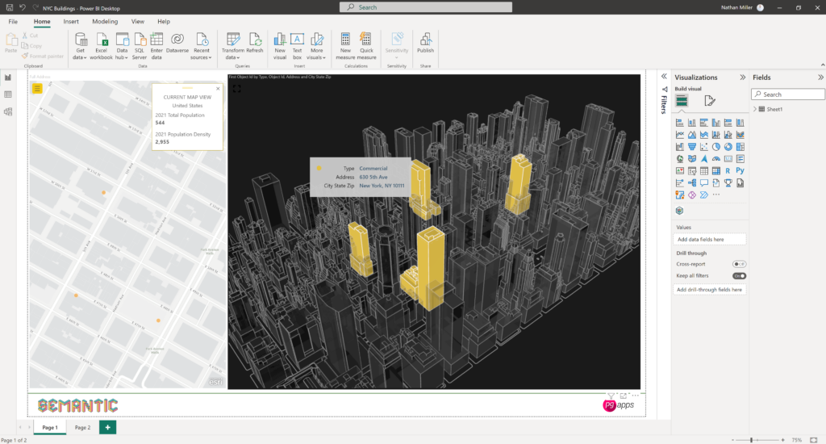
Task: Open the View ribbon tab
Action: click(x=137, y=22)
